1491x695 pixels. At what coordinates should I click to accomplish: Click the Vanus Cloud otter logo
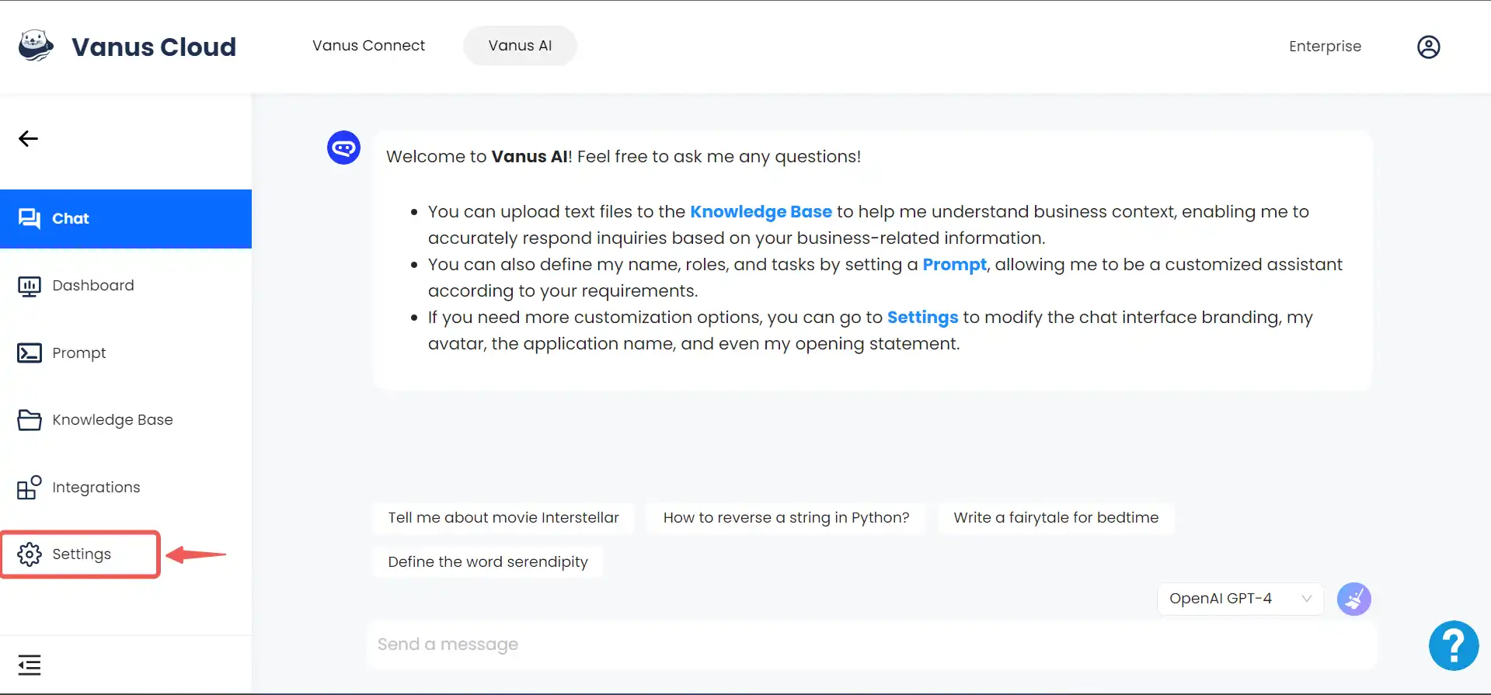[36, 46]
